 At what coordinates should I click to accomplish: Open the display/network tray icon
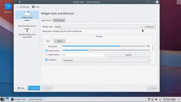point(153,99)
